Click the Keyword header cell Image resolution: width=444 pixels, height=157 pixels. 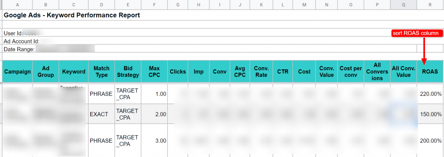74,72
